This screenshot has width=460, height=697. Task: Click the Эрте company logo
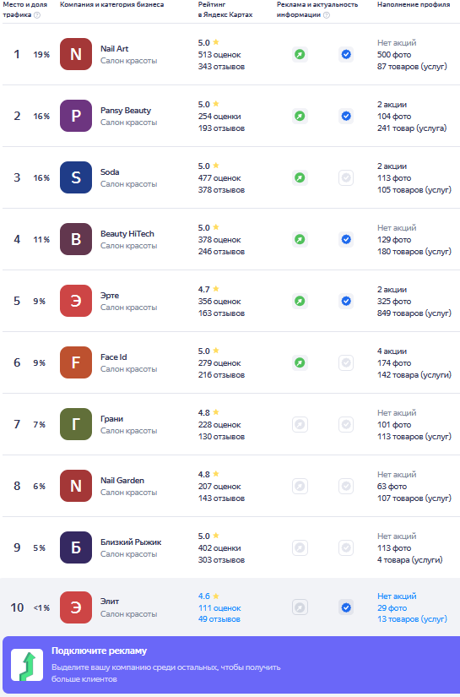coord(76,301)
